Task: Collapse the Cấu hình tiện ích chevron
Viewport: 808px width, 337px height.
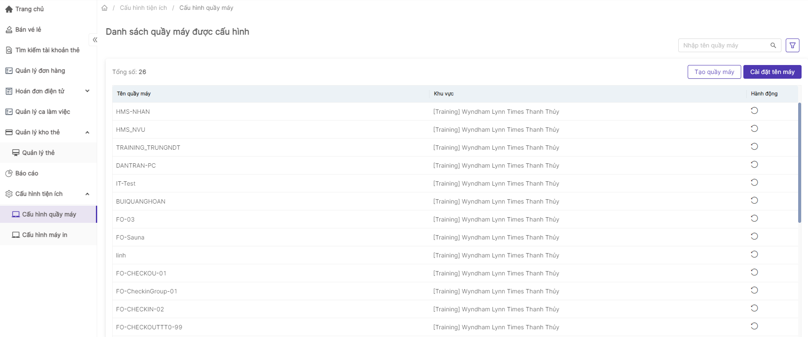Action: click(87, 194)
